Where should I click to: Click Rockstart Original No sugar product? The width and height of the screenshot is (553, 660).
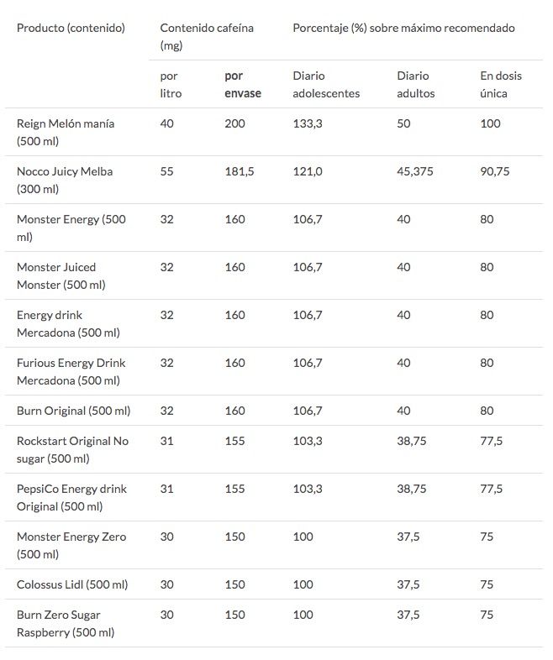pyautogui.click(x=72, y=449)
